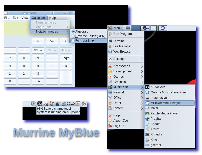202x155 pixels.
Task: Click the network connections tray icon
Action: tap(39, 104)
